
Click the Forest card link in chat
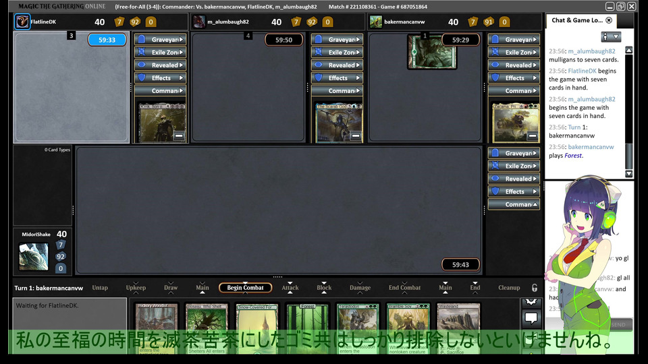click(x=573, y=156)
